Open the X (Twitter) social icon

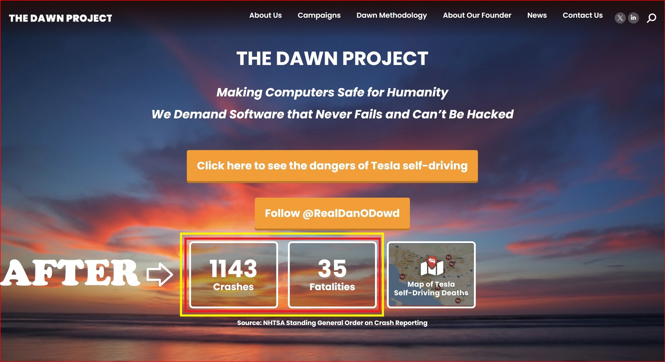coord(620,18)
